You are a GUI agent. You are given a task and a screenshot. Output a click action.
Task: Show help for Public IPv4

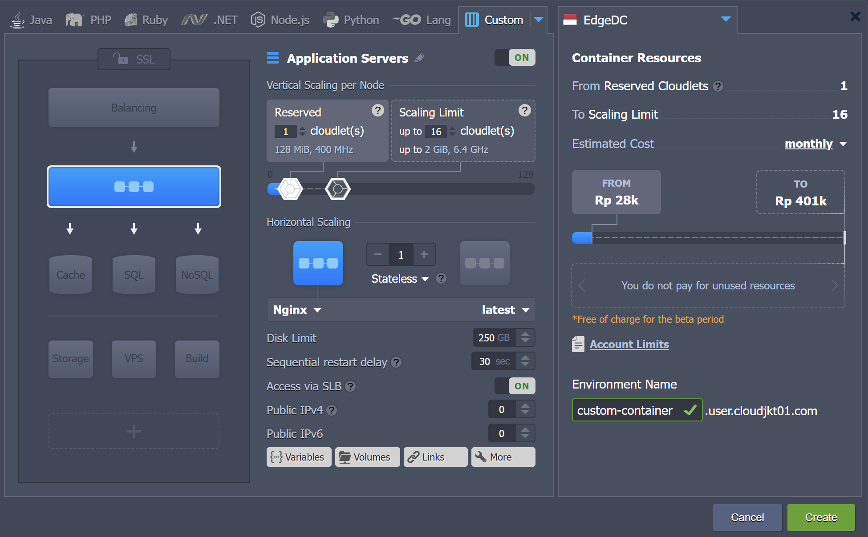pos(332,410)
